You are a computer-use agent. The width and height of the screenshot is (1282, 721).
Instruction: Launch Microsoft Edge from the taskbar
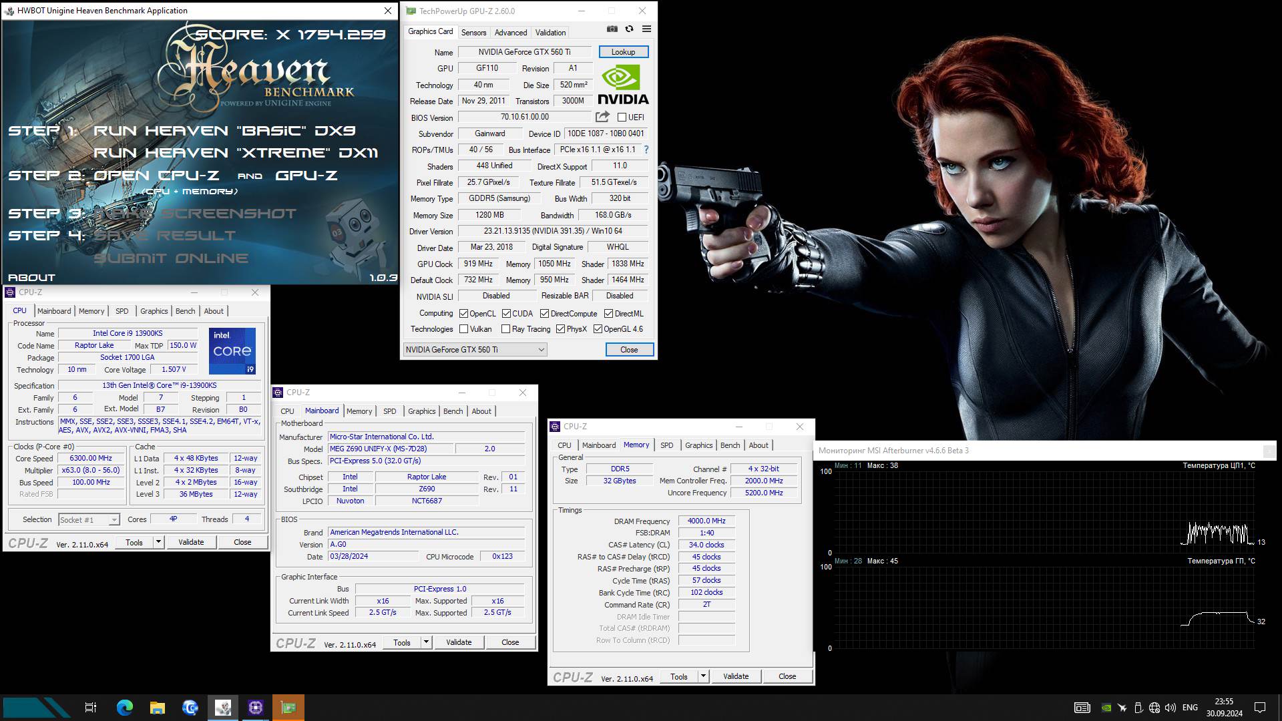pyautogui.click(x=124, y=708)
